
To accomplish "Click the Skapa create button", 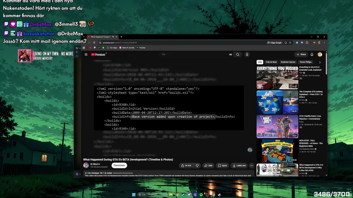I will pyautogui.click(x=301, y=54).
